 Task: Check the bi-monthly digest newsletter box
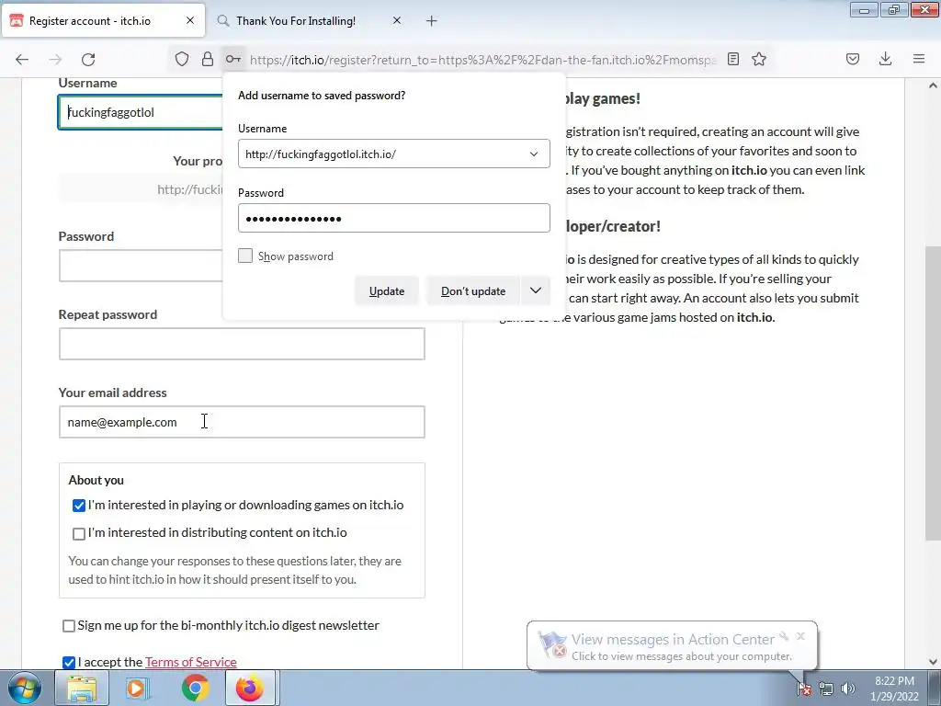pyautogui.click(x=68, y=626)
